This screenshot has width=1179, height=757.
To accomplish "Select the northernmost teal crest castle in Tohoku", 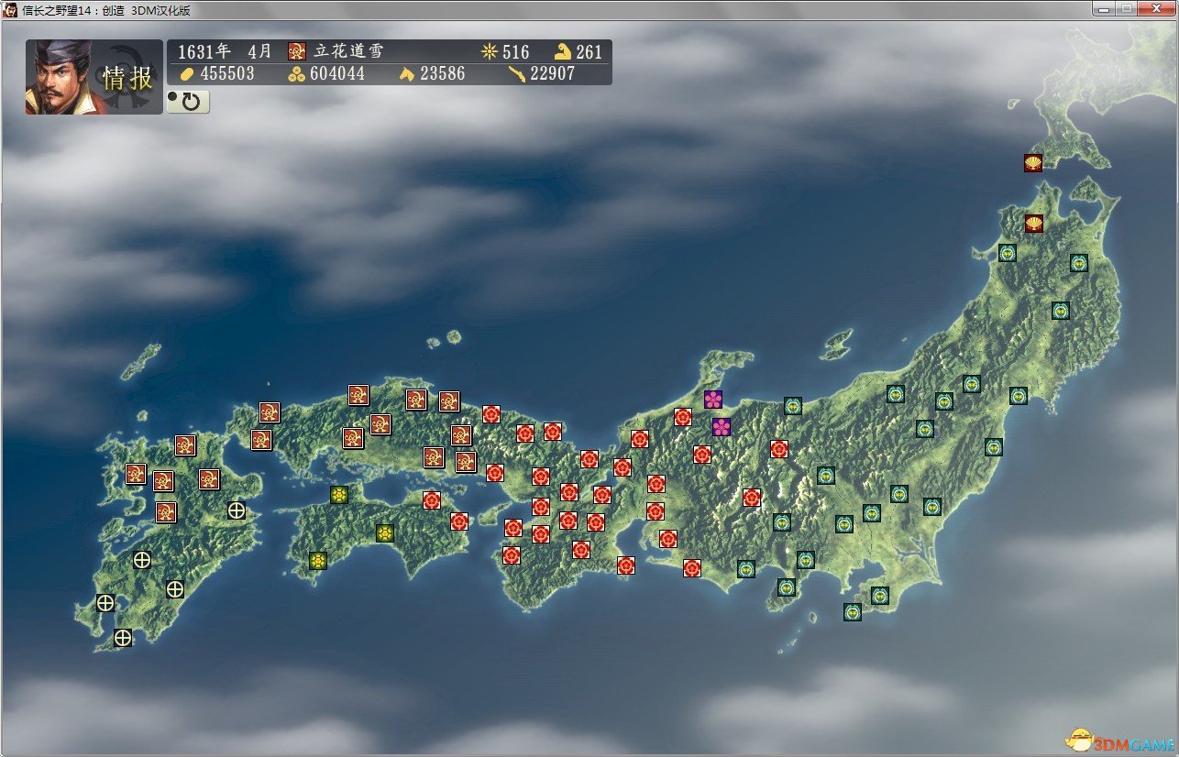I will coord(1007,253).
